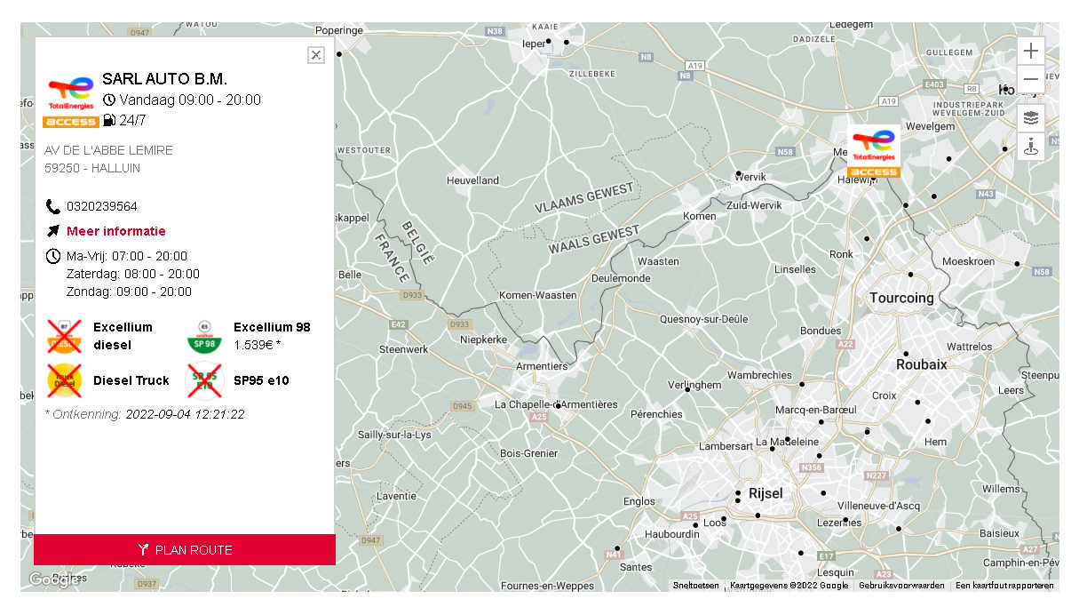Screen dimensions: 1071x599
Task: Click the arrow icon beside Meer informatie
Action: point(53,231)
